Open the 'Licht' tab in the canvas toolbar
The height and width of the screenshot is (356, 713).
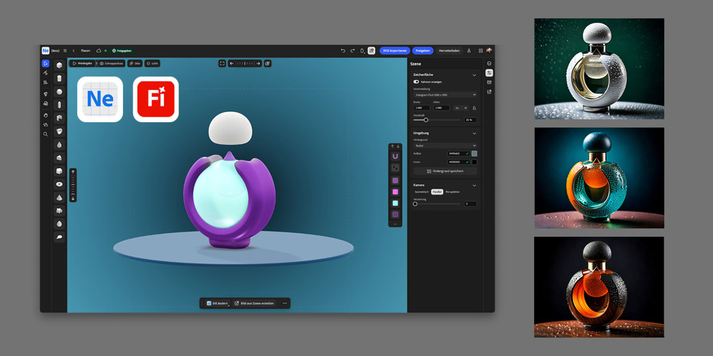(x=152, y=63)
